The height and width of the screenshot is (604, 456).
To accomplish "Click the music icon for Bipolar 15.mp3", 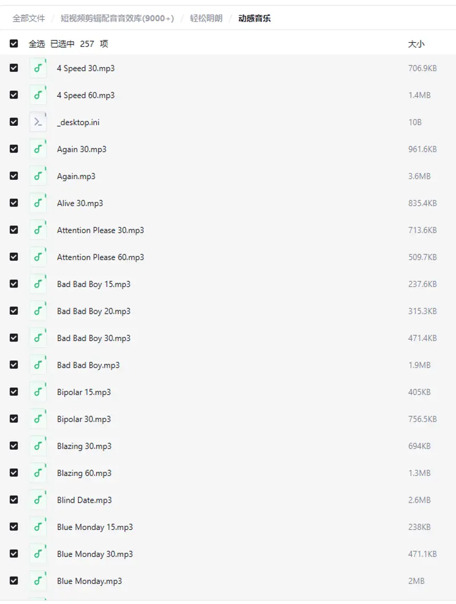I will pos(38,392).
